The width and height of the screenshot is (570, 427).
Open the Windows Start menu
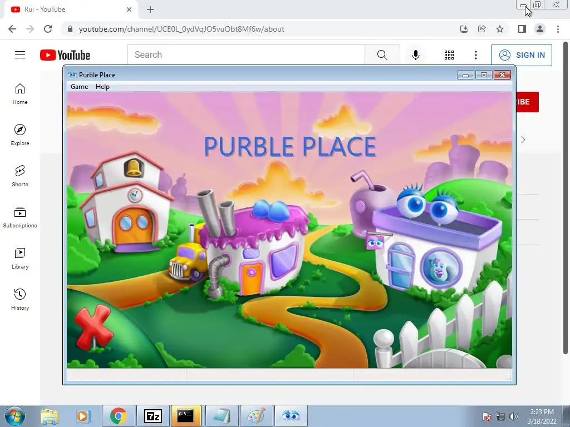pyautogui.click(x=14, y=416)
